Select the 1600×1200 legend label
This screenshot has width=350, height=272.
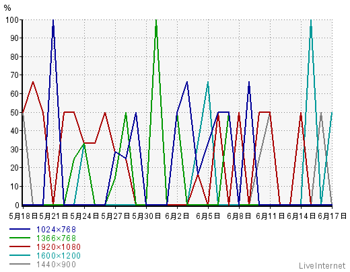(59, 256)
